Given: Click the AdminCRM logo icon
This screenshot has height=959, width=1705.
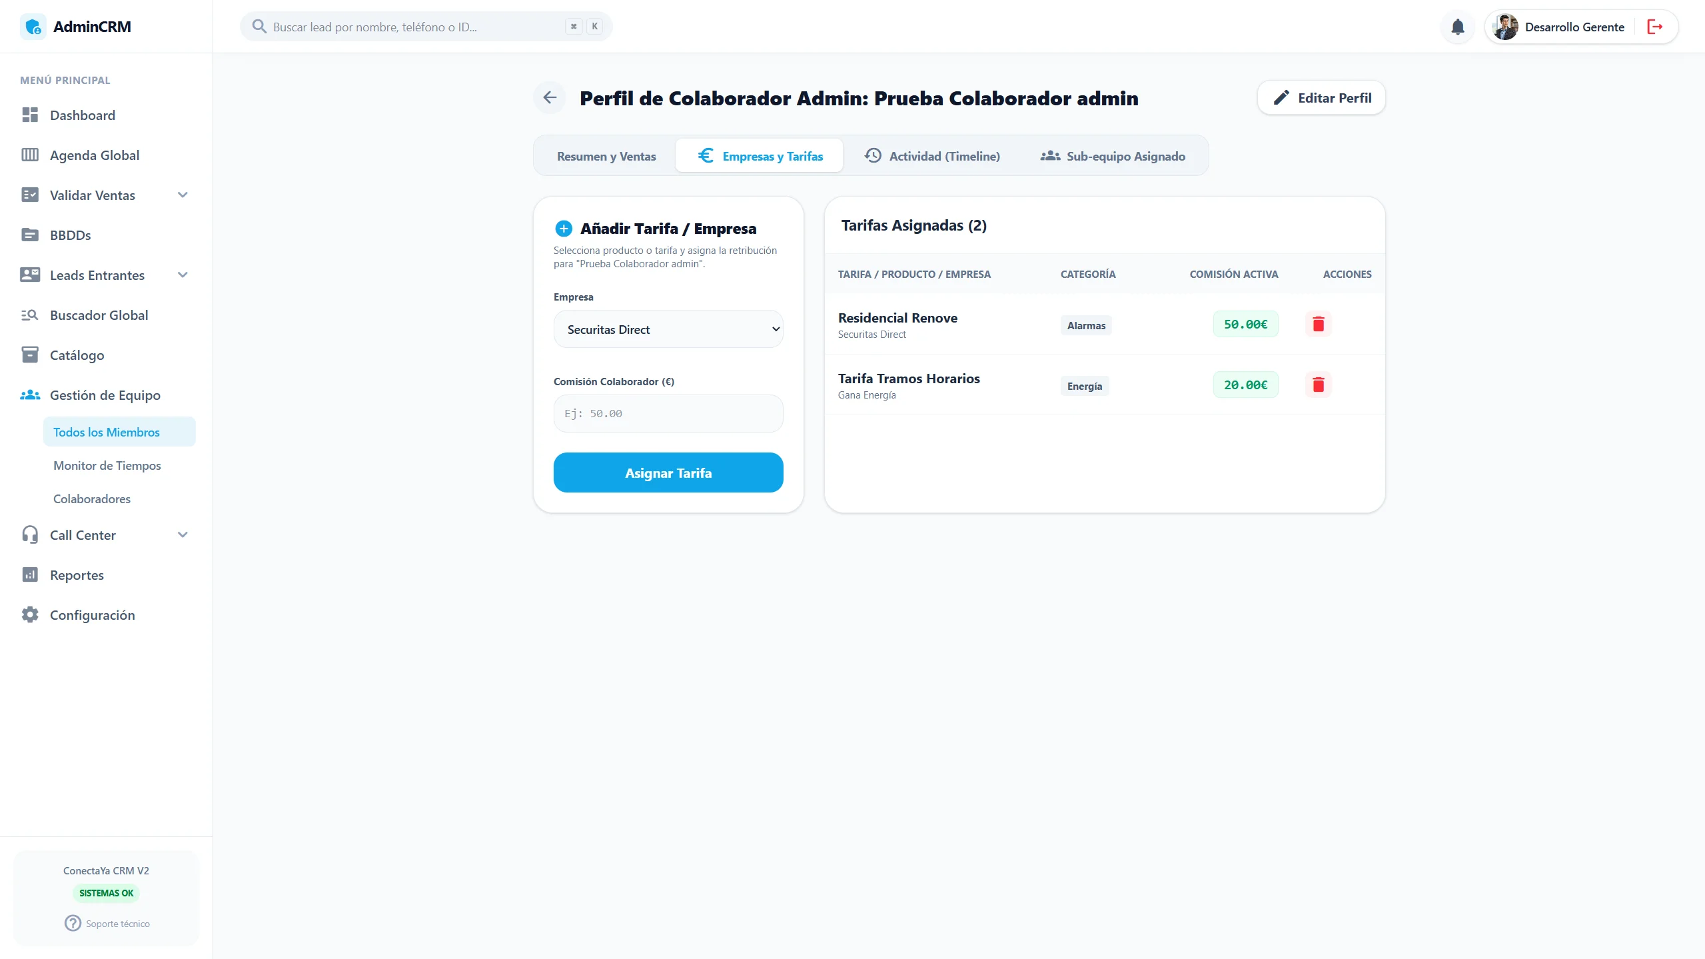Looking at the screenshot, I should tap(33, 27).
